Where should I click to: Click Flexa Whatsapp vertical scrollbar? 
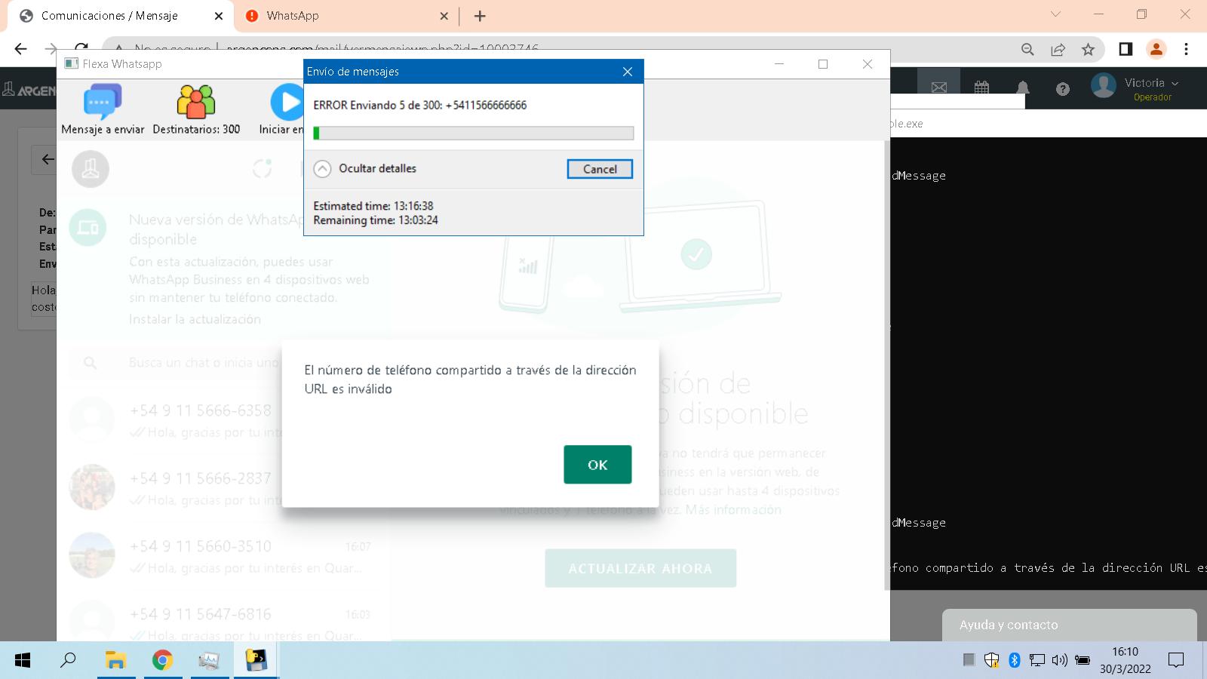[x=886, y=364]
